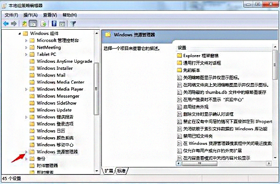Open the 查看(V) menu
This screenshot has width=280, height=184.
pos(50,15)
